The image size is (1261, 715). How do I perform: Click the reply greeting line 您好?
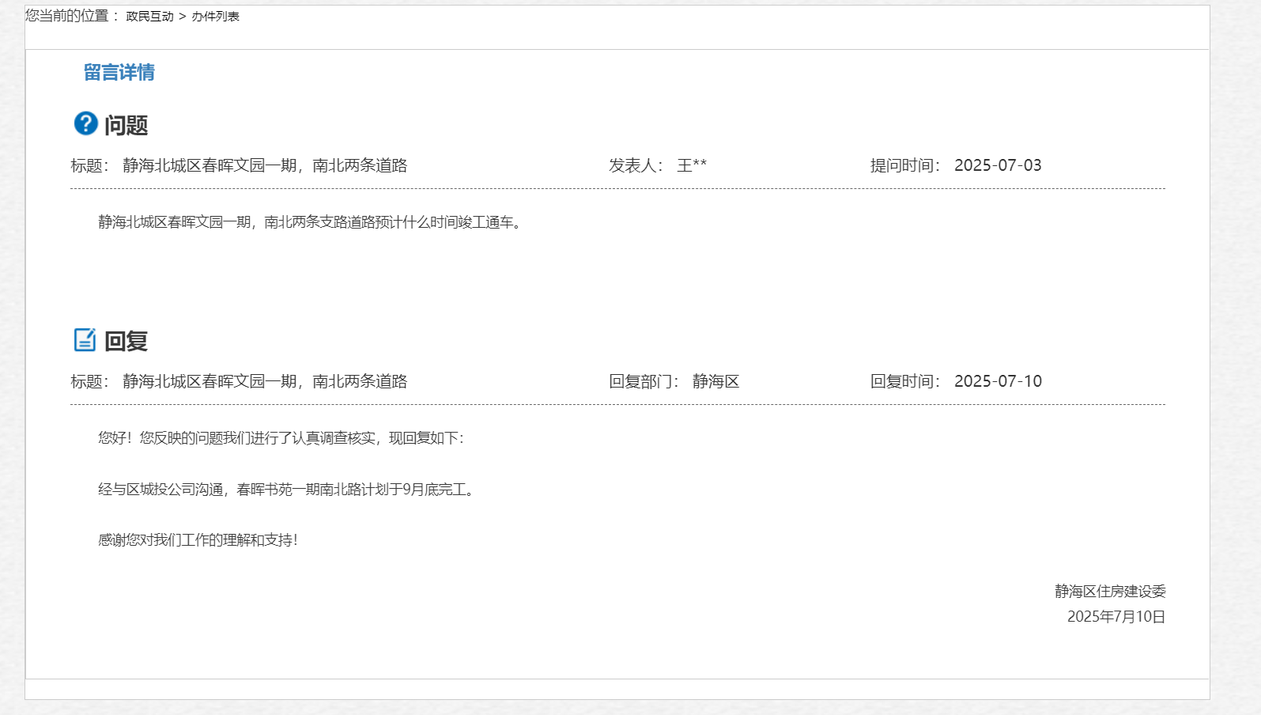tap(281, 438)
